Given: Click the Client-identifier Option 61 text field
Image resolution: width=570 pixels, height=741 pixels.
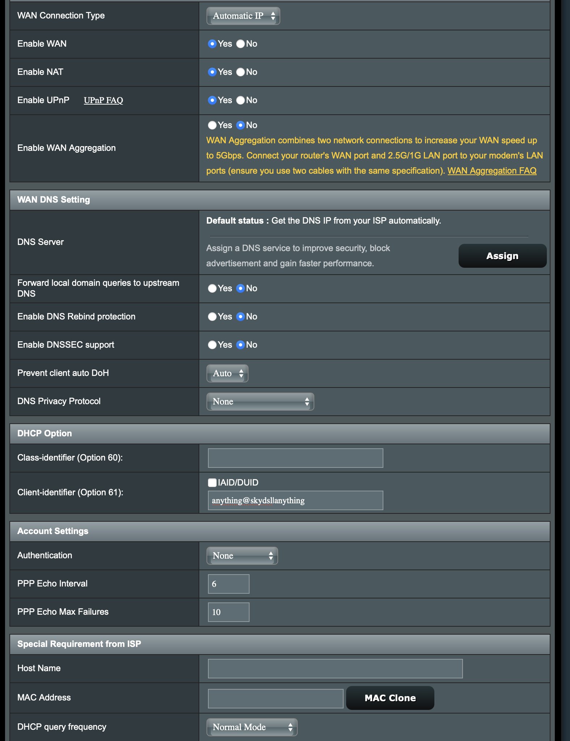Looking at the screenshot, I should [x=295, y=500].
